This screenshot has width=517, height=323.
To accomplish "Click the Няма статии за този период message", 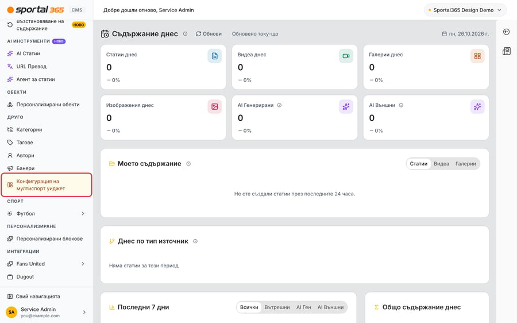I will pos(144,266).
